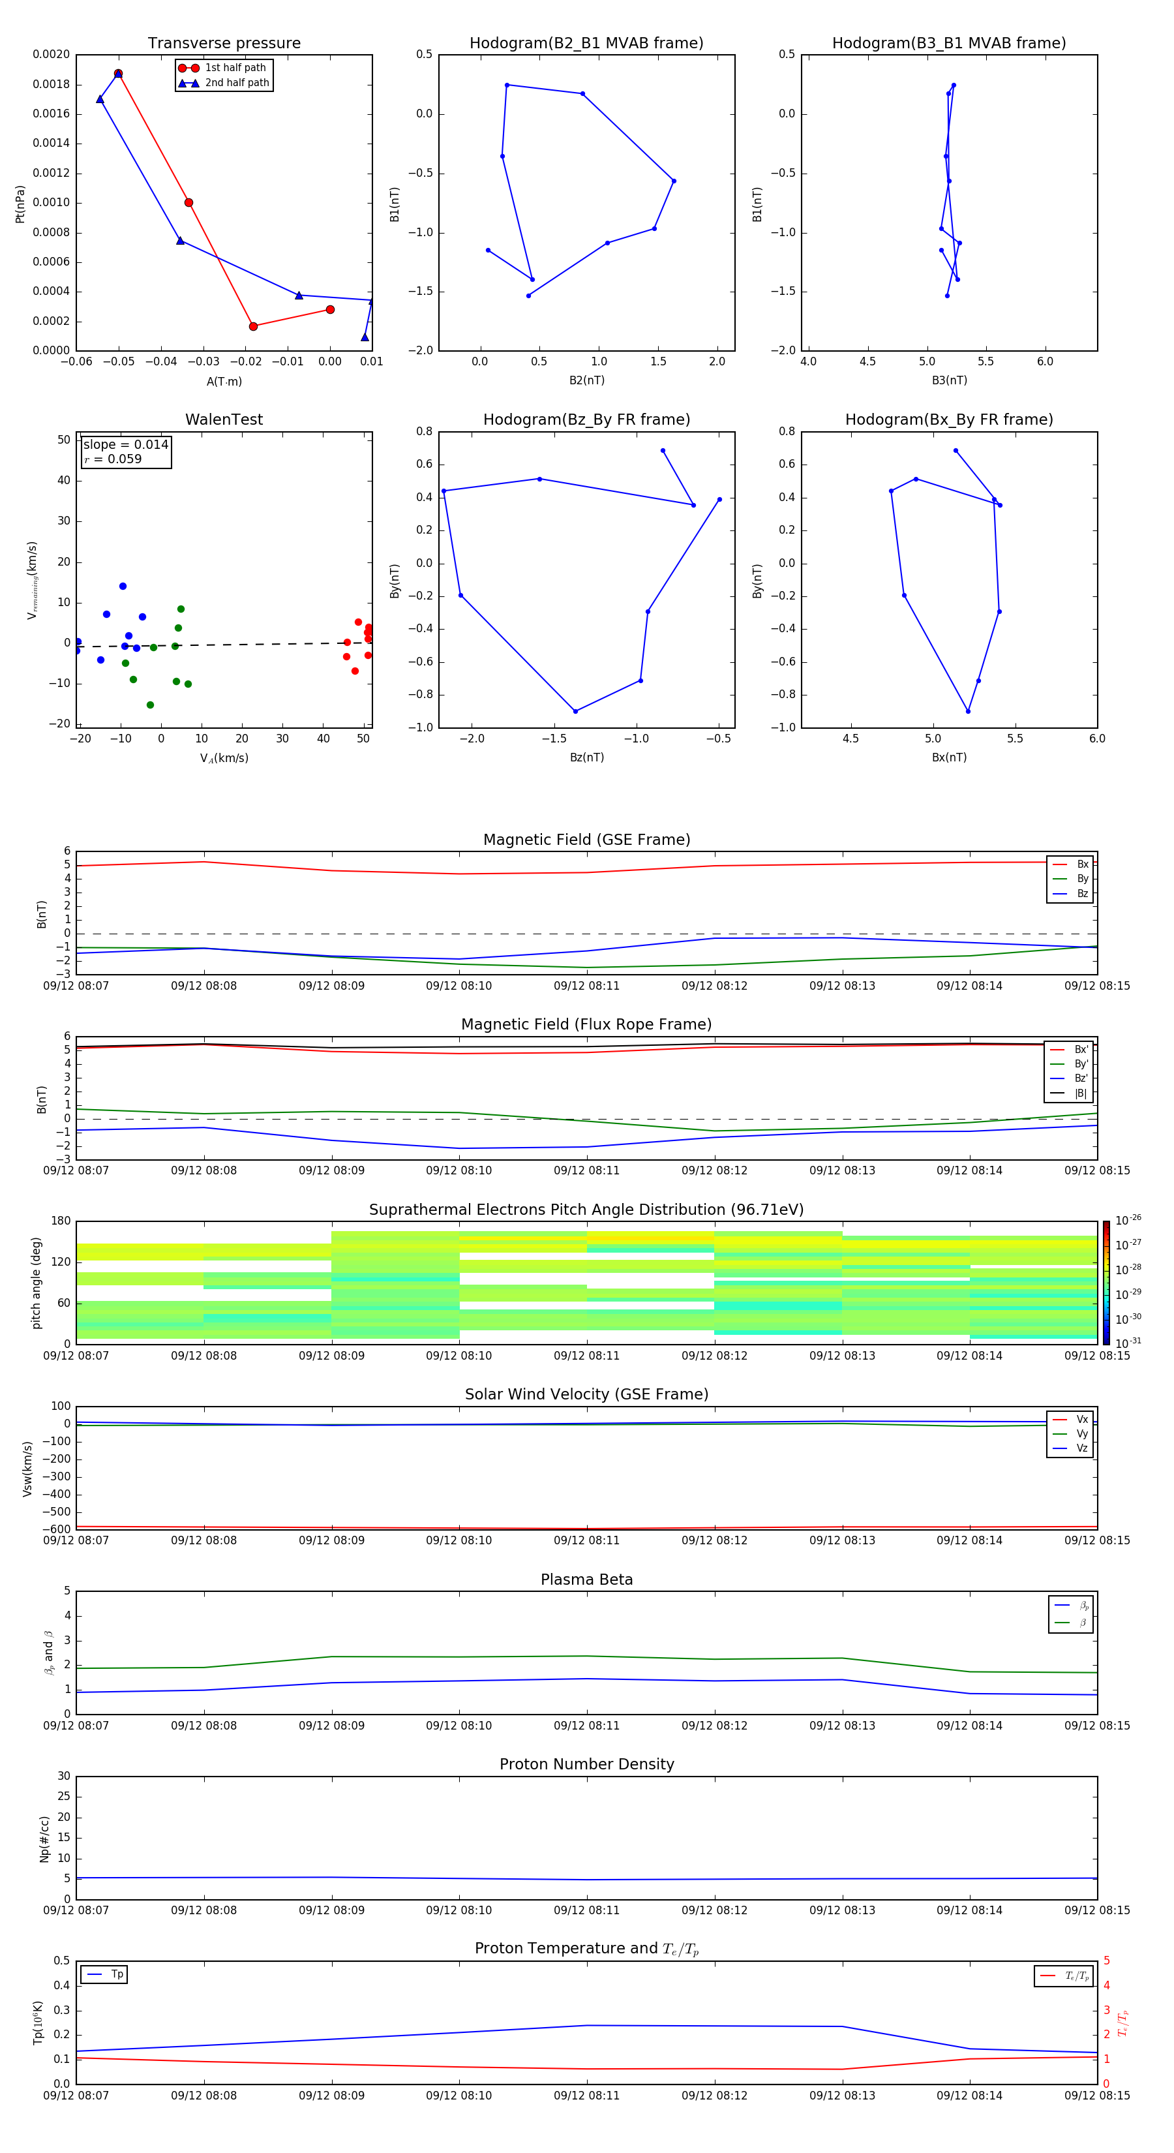Select "βp" in the Plasma Beta legend
Viewport: 1174px width, 2153px height.
pos(1071,1606)
